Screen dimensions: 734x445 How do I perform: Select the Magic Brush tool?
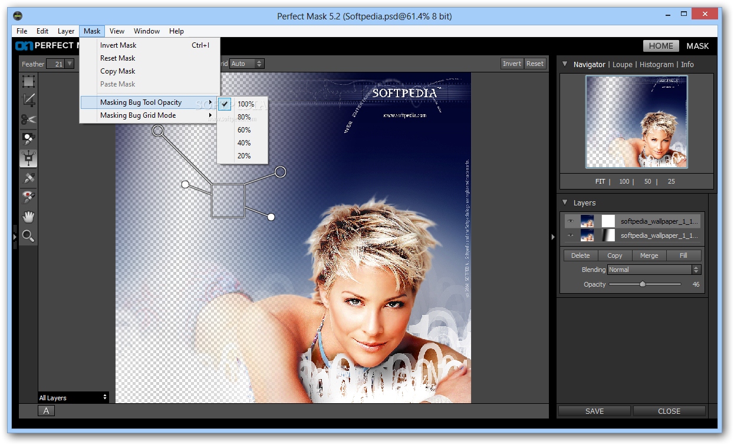coord(28,139)
